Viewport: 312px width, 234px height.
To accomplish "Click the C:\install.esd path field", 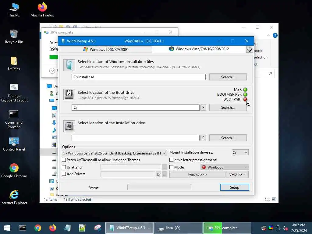I will [x=139, y=77].
